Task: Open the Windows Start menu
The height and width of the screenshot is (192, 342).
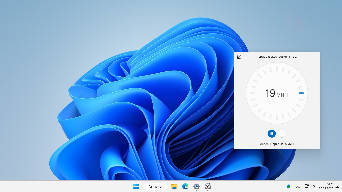Action: pyautogui.click(x=136, y=186)
